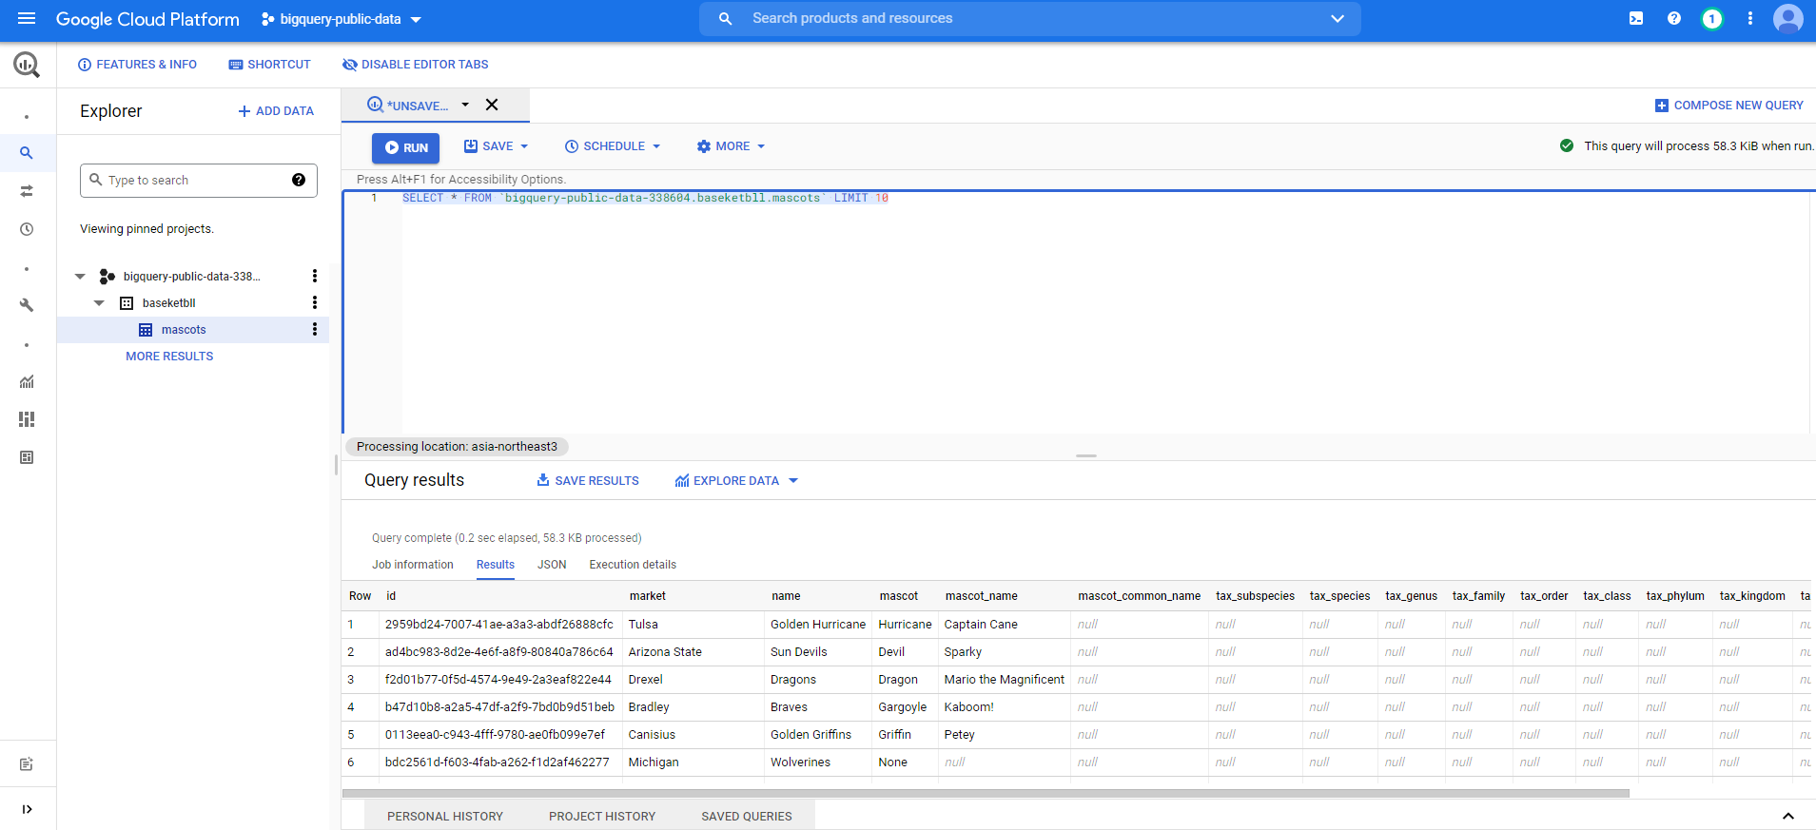Focus the Search products and resources field
Image resolution: width=1816 pixels, height=830 pixels.
1030,18
